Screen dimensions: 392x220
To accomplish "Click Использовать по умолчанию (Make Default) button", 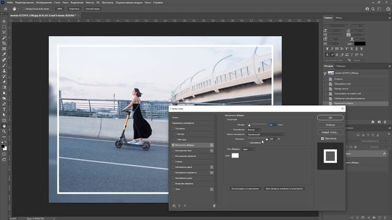I will 245,189.
